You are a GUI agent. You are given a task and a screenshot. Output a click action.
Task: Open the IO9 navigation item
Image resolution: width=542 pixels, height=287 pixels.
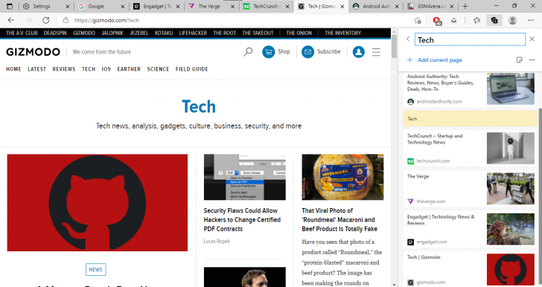[106, 69]
